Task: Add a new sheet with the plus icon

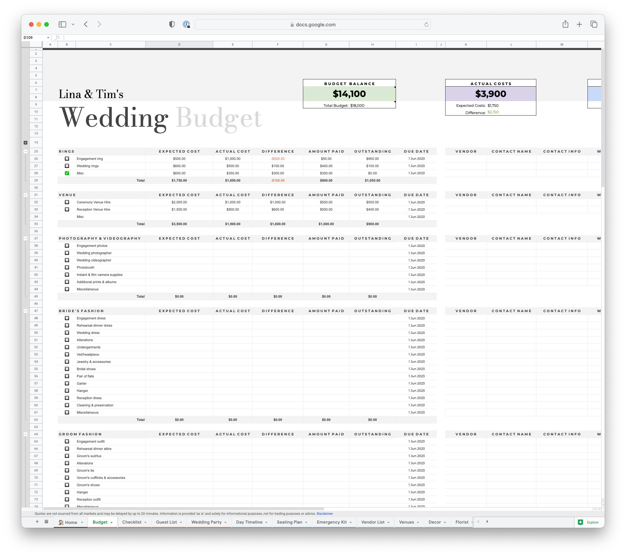Action: [37, 522]
